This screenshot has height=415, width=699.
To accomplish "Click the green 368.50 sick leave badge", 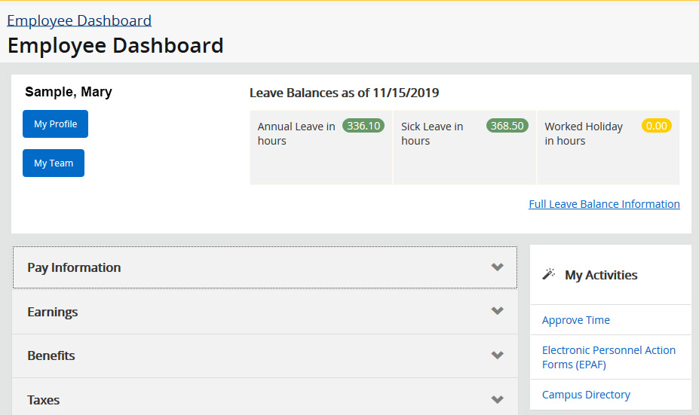I will (507, 126).
